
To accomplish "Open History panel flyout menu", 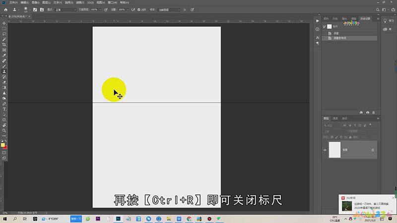I will coord(378,19).
